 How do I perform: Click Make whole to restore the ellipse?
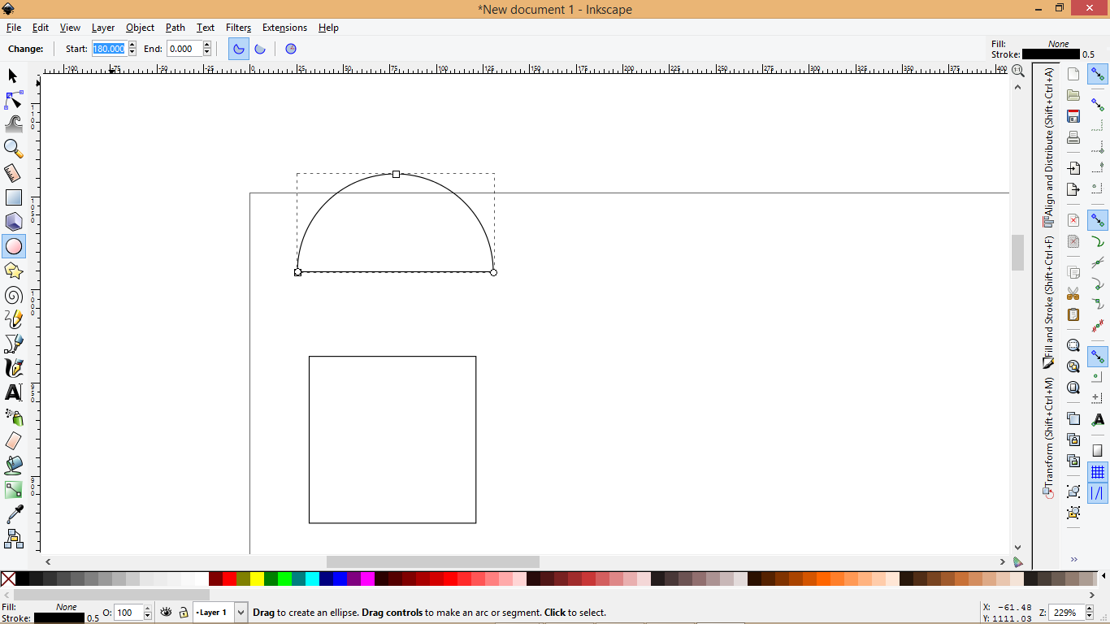tap(290, 49)
